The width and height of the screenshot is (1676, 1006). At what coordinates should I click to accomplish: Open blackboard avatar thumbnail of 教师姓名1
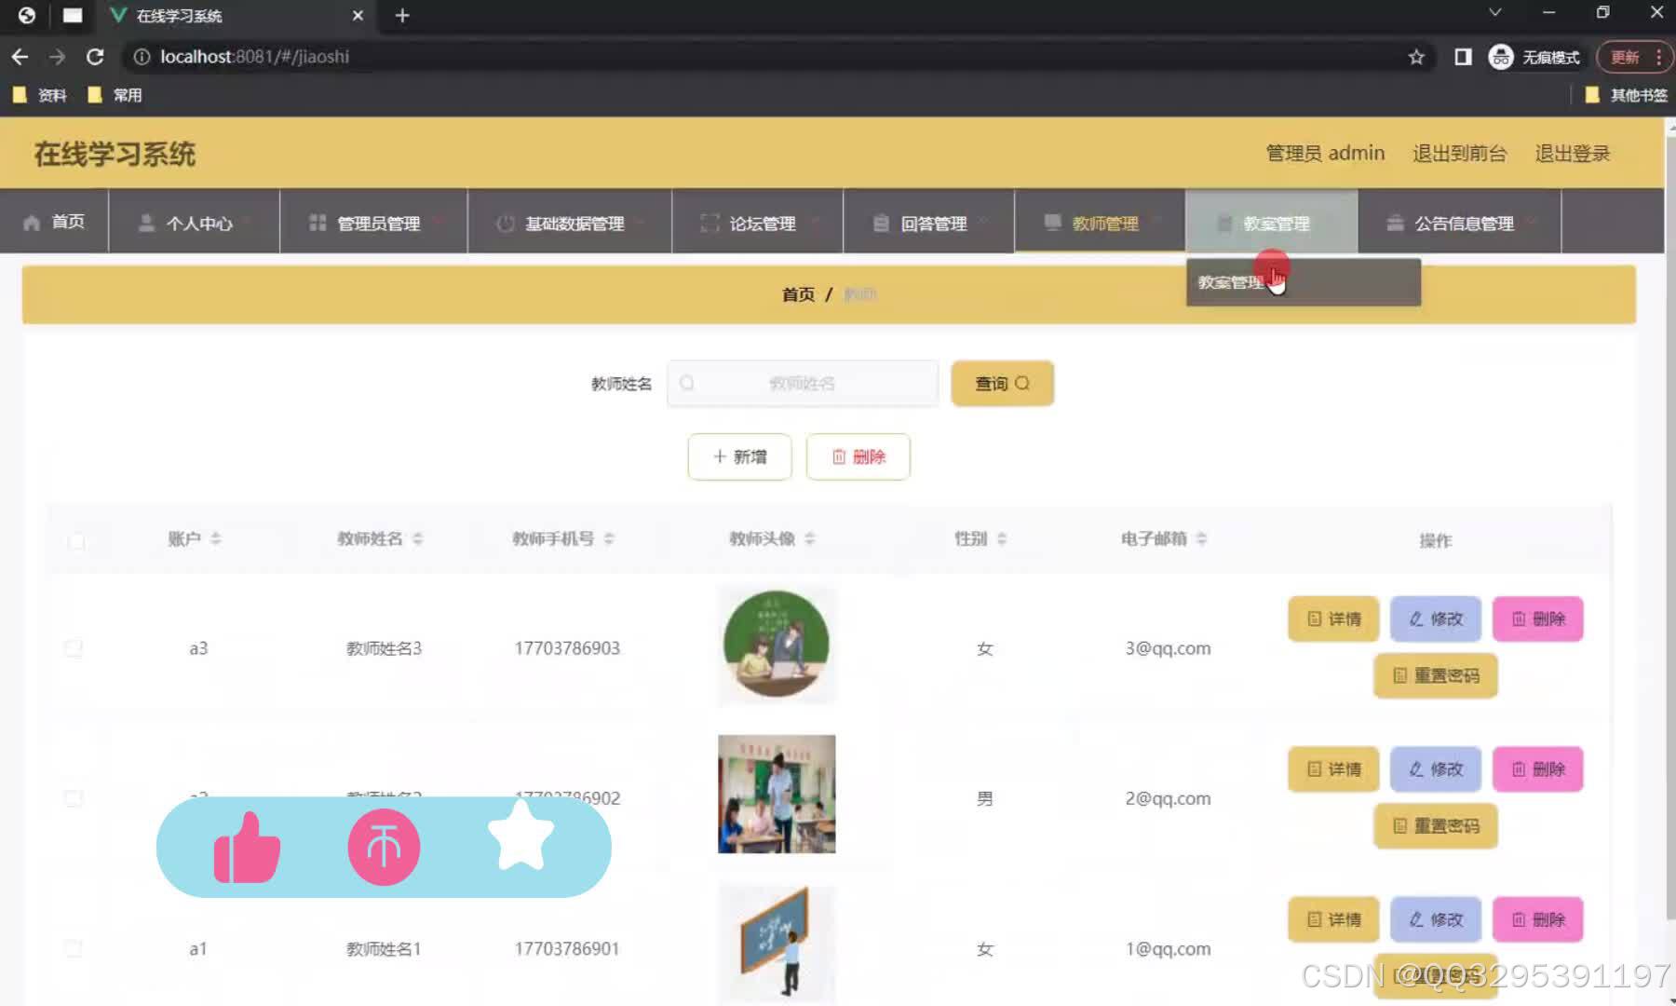pyautogui.click(x=777, y=944)
